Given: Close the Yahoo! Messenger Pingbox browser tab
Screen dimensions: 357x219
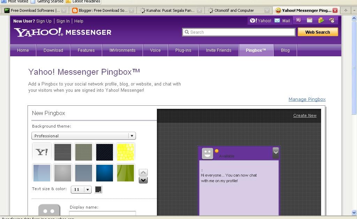Looking at the screenshot, I should (335, 10).
